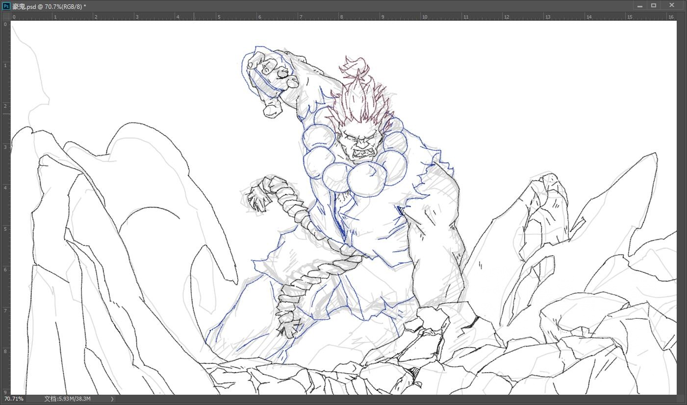Close the 豪鬼.psd document window

[671, 5]
